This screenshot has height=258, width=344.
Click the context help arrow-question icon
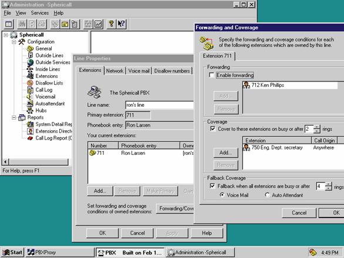pyautogui.click(x=121, y=24)
